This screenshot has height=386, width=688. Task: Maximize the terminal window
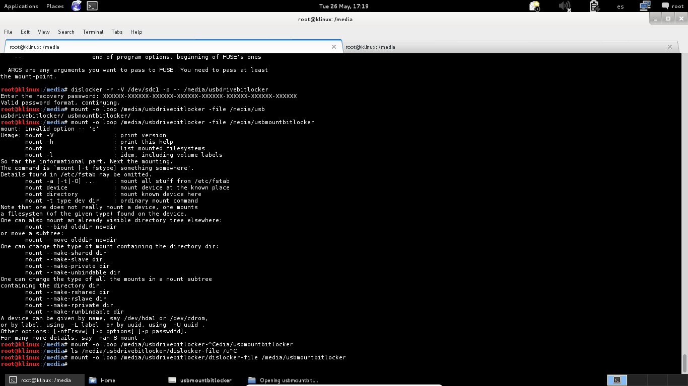668,19
